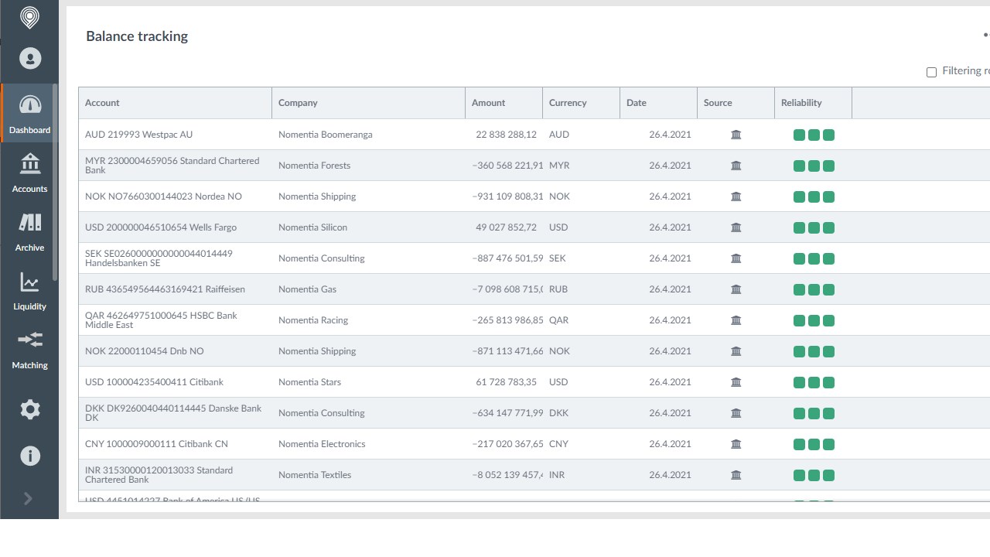Sort by the Date column header
Screen dimensions: 990x557
(x=659, y=103)
